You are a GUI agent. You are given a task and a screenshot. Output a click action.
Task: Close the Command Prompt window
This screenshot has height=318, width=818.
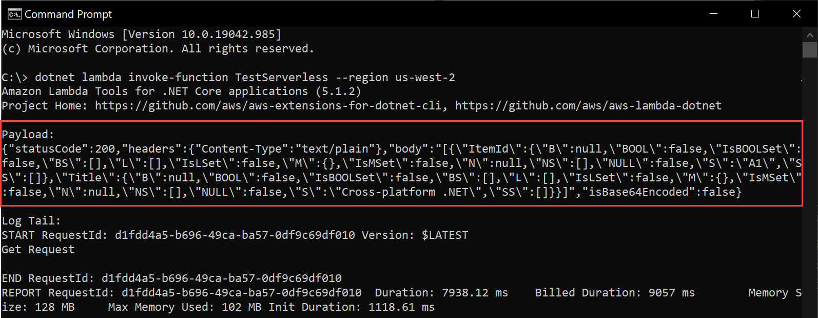[x=796, y=14]
